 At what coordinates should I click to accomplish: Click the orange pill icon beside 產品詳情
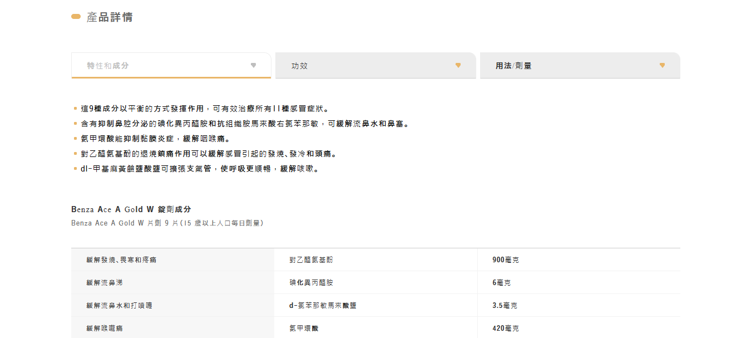pos(76,17)
